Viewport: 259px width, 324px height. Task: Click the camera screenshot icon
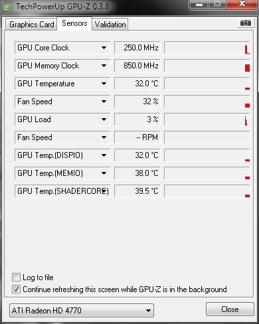pos(246,23)
